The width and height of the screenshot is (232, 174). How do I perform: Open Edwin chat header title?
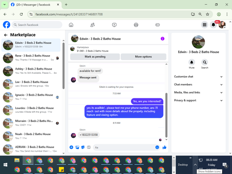pyautogui.click(x=100, y=39)
